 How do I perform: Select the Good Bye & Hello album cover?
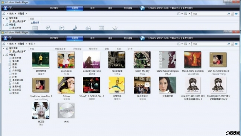(x=92, y=60)
